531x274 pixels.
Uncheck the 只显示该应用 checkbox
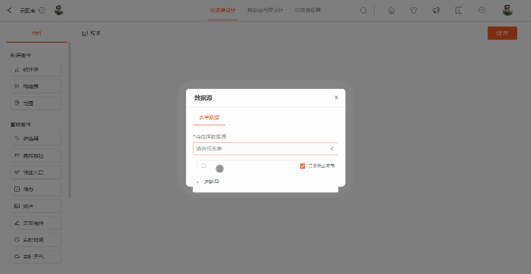[x=303, y=166]
